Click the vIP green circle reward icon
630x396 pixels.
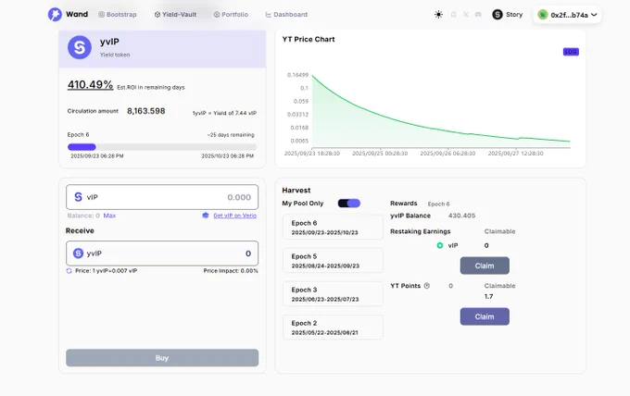point(440,245)
